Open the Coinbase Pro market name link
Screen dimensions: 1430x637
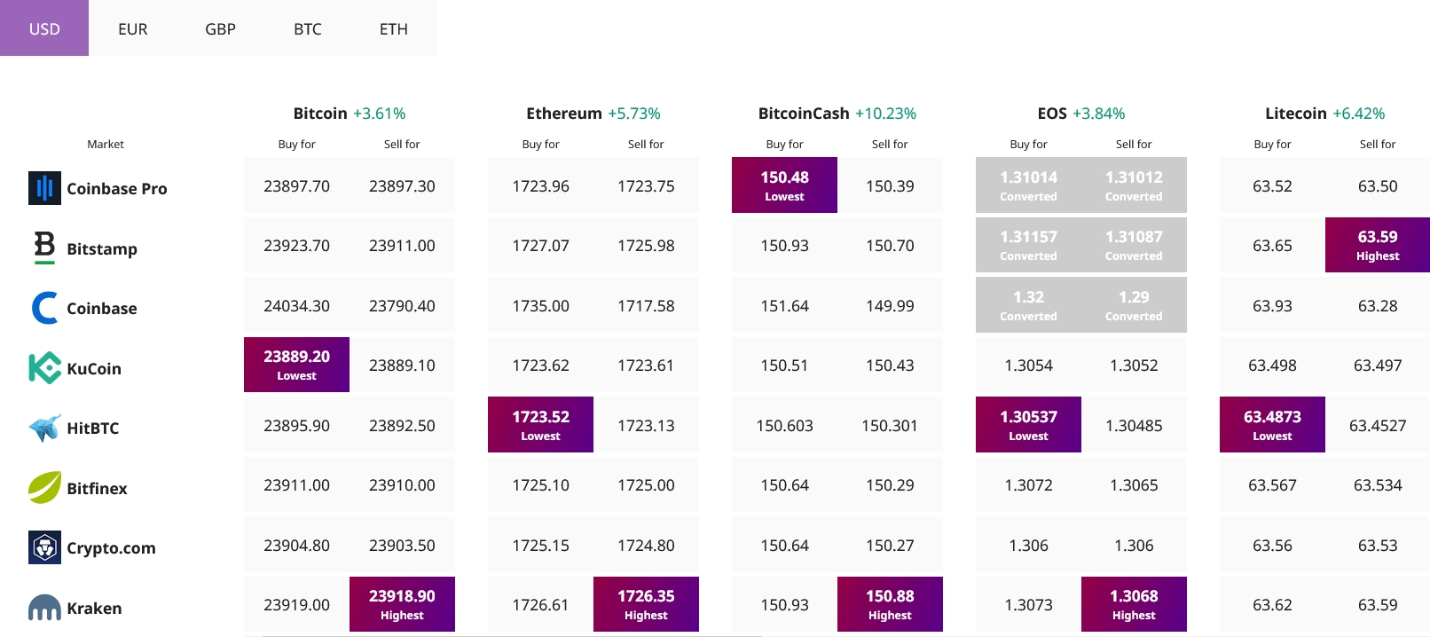pyautogui.click(x=117, y=188)
